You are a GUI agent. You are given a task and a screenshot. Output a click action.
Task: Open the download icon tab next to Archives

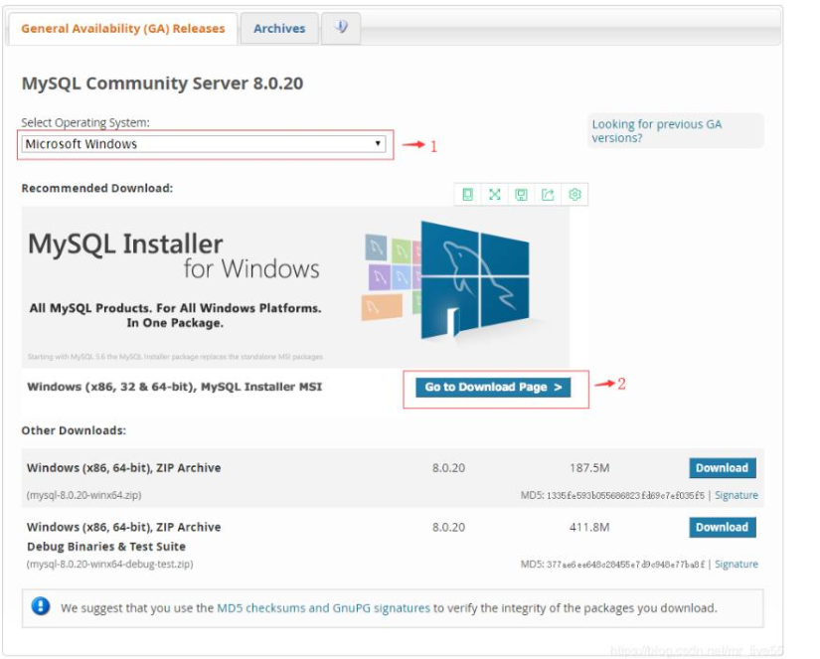341,28
